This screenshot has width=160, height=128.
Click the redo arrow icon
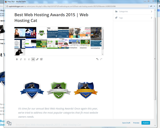pyautogui.click(x=101, y=59)
